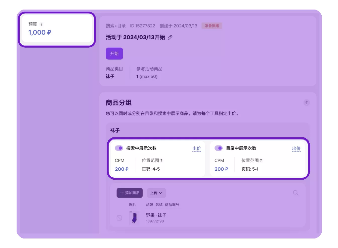Click help icon next to 位置范围 in catalog card
The width and height of the screenshot is (338, 248).
click(x=261, y=161)
